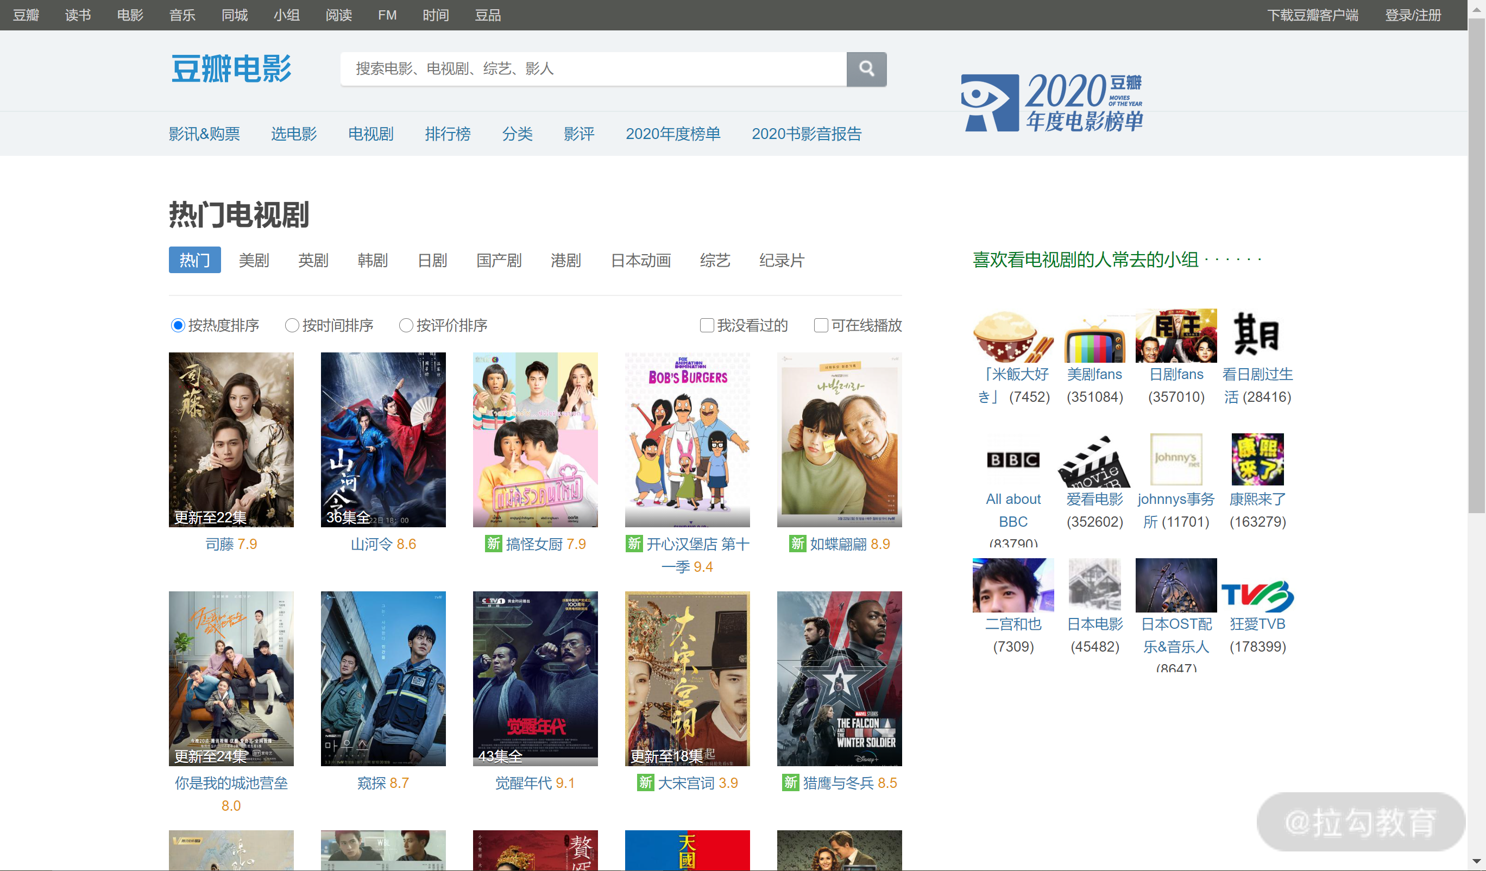Screen dimensions: 1486x871
Task: Select sort by popularity radio button
Action: (x=178, y=325)
